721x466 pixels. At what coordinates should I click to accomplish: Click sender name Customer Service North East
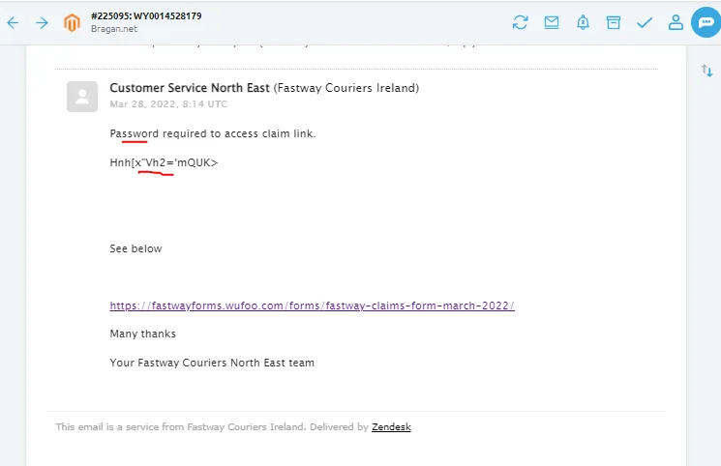pos(190,88)
